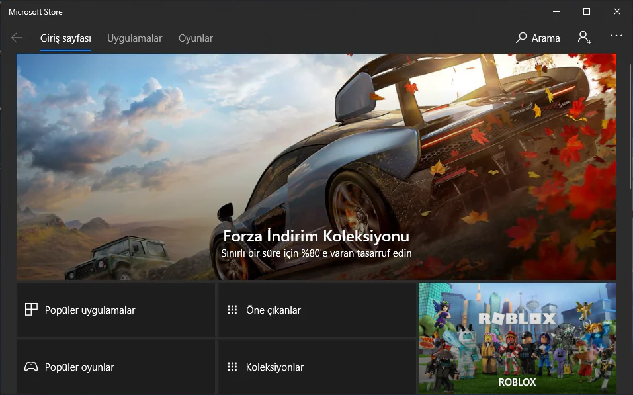Go back using the back arrow

(x=17, y=38)
